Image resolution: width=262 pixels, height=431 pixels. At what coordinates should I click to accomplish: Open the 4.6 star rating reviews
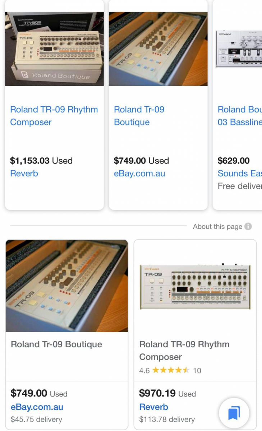170,370
